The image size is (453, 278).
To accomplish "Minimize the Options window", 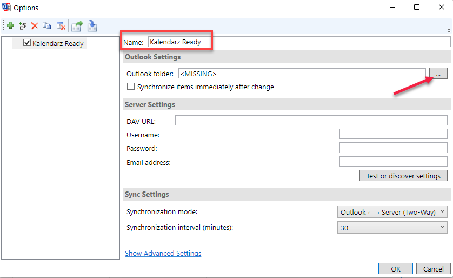I will pos(392,7).
